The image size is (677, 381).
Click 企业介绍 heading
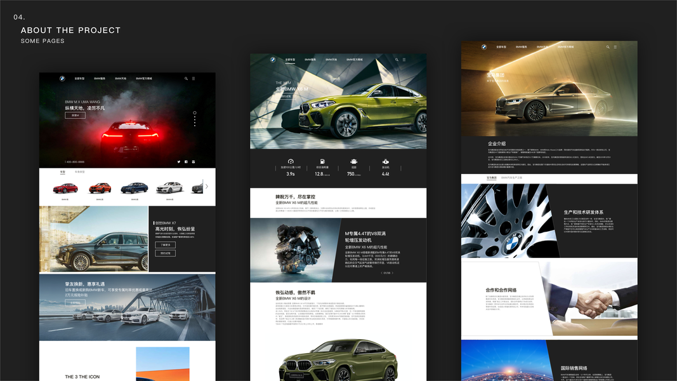pos(497,144)
